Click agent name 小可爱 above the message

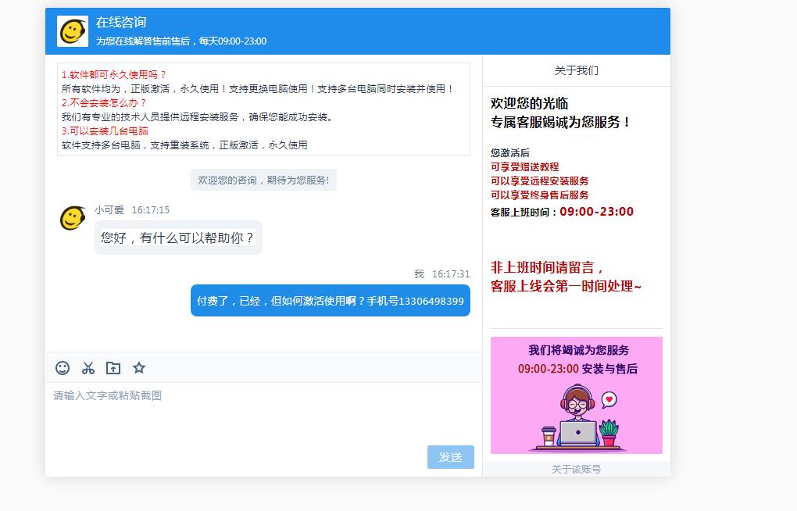(x=109, y=210)
